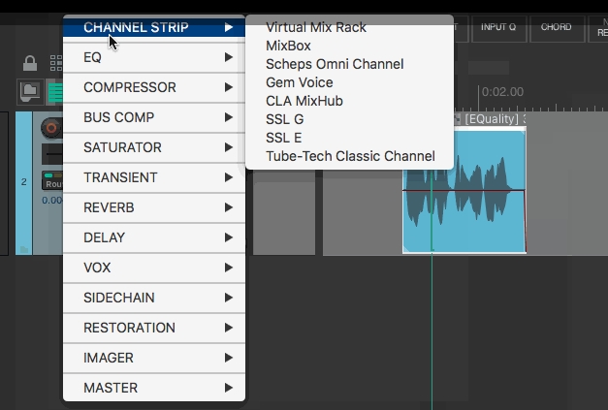608x410 pixels.
Task: Click the folder icon beside the green button
Action: 29,92
